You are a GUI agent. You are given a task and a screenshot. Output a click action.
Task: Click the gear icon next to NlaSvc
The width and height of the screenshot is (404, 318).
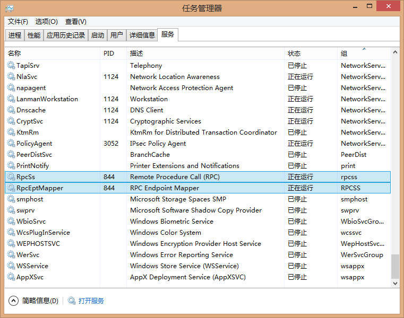[x=11, y=76]
